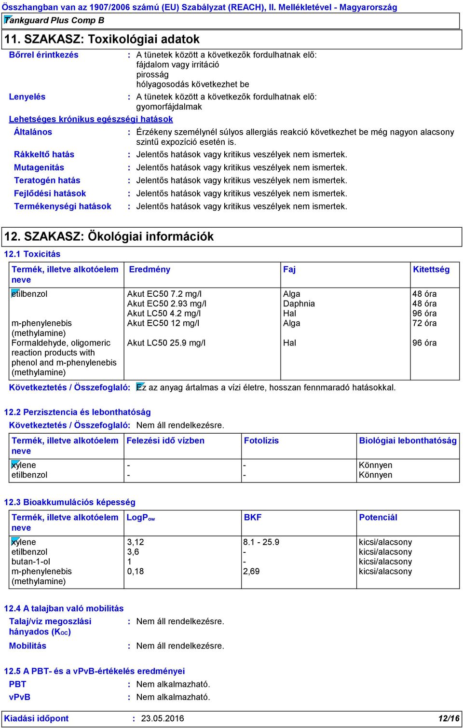Select the "gyomorfájdalmak" symptom text

pos(169,107)
